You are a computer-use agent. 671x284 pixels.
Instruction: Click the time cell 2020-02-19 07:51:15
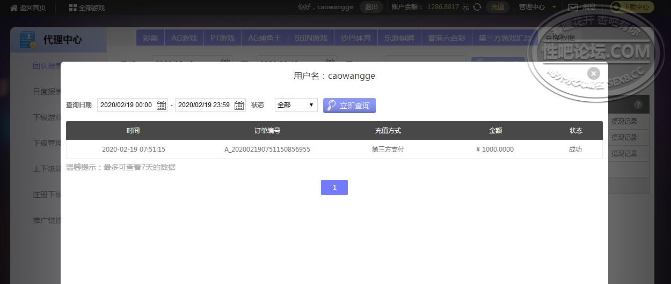(x=134, y=150)
